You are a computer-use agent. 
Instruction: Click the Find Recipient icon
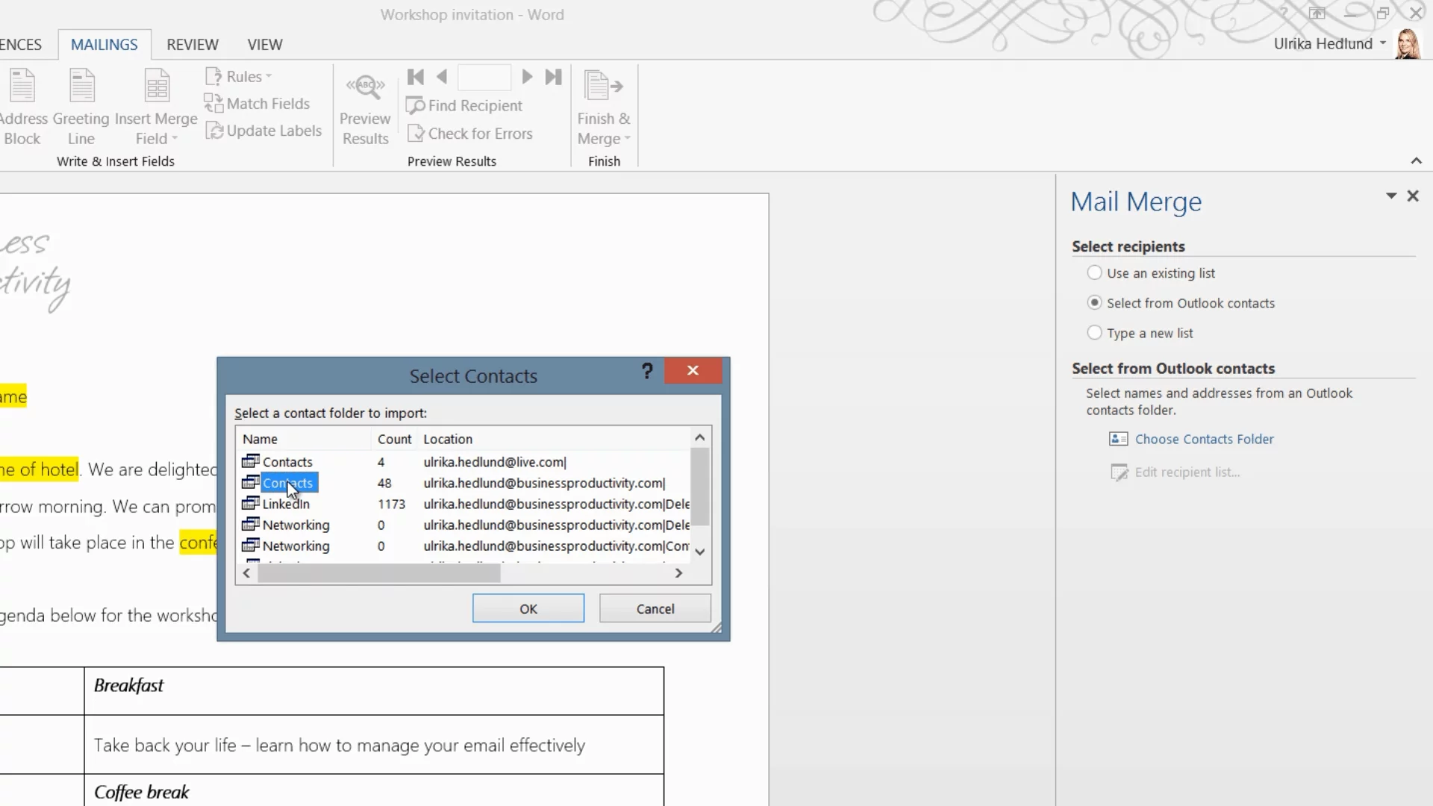[x=416, y=106]
